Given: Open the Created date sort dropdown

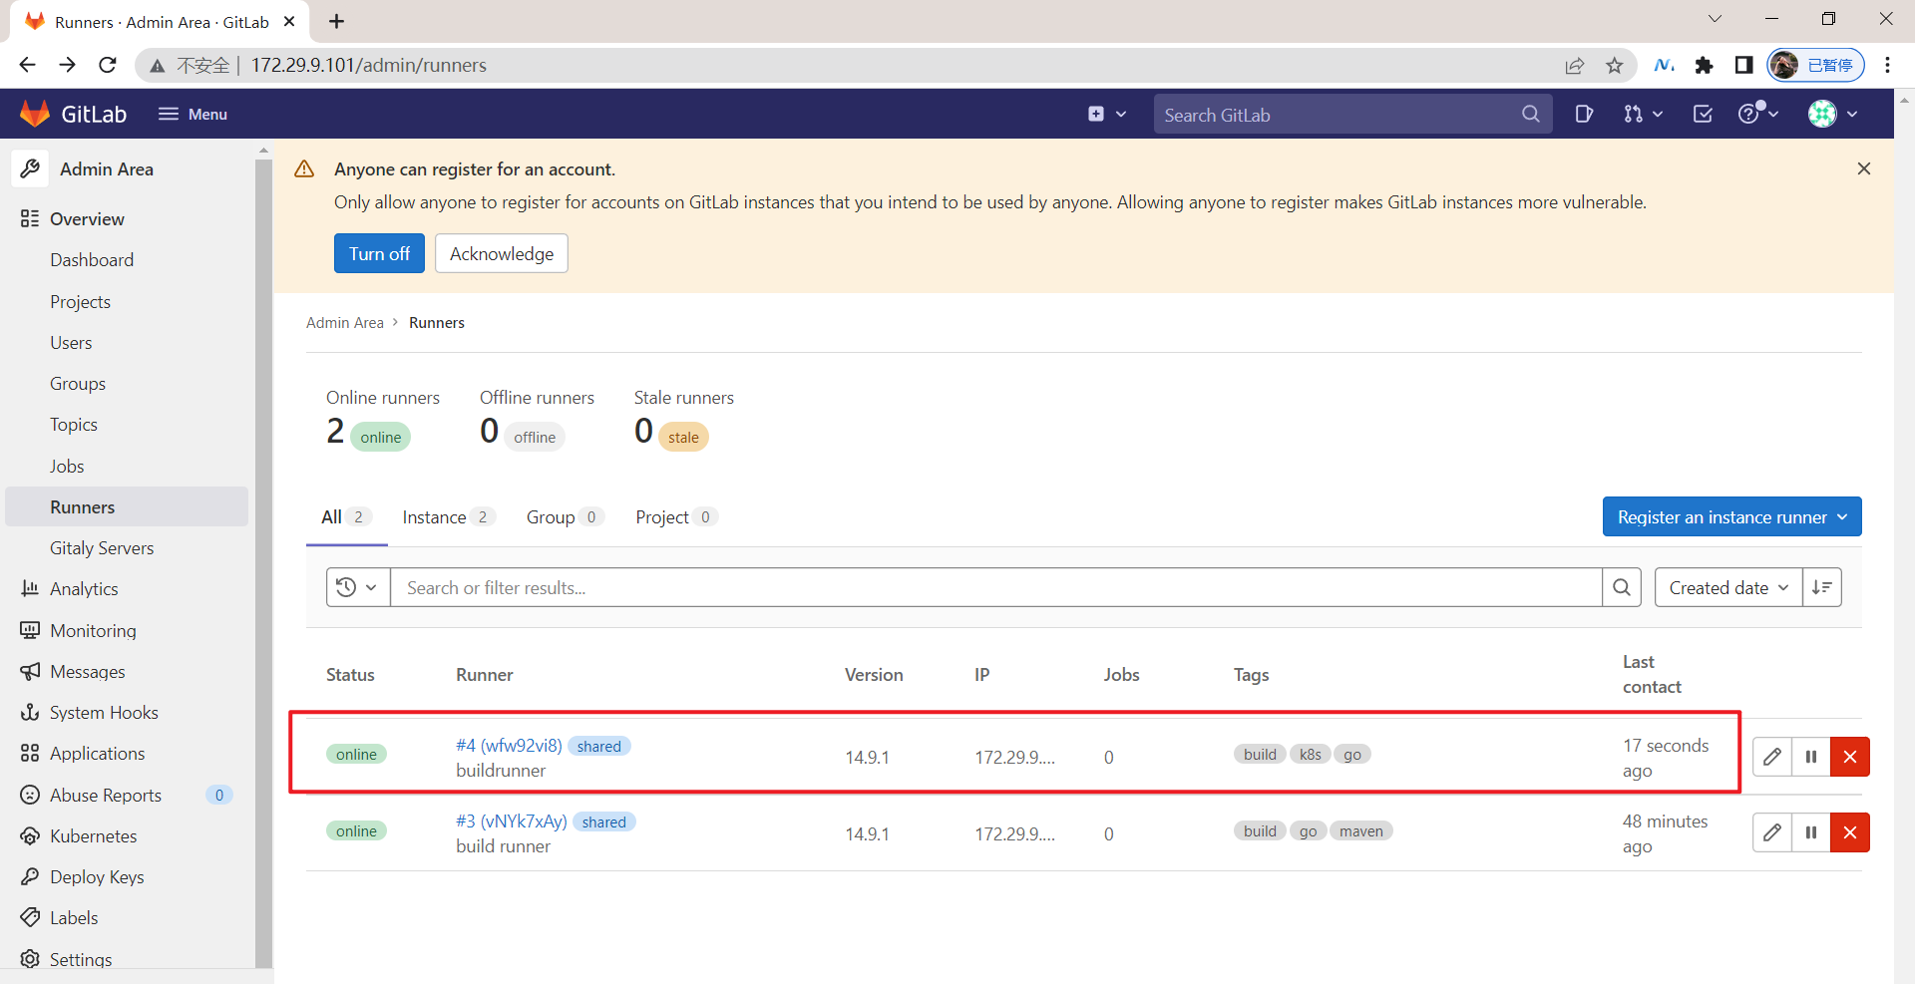Looking at the screenshot, I should click(1728, 587).
